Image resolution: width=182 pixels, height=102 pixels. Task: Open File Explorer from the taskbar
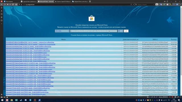click(12, 100)
